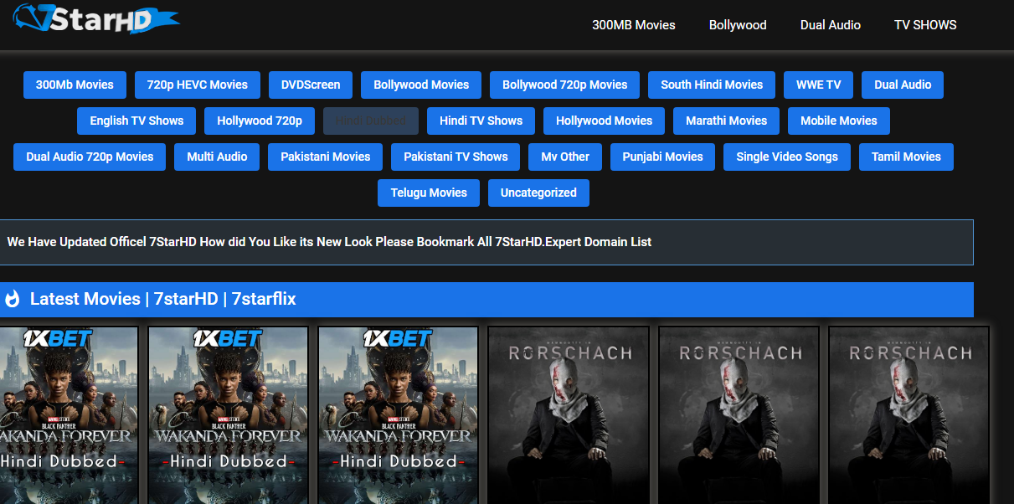The height and width of the screenshot is (504, 1014).
Task: Open Hindi TV Shows category
Action: tap(481, 121)
